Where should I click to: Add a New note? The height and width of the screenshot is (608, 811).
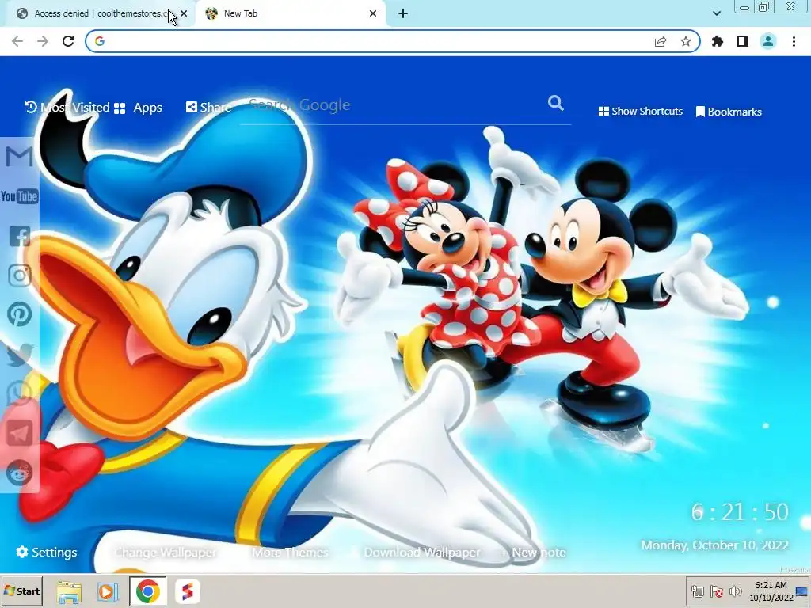click(533, 553)
